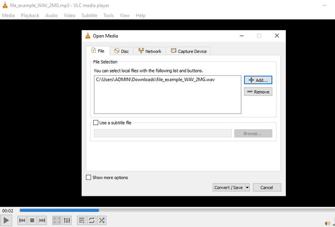
Task: Open extended settings equalizer icon
Action: (x=67, y=220)
